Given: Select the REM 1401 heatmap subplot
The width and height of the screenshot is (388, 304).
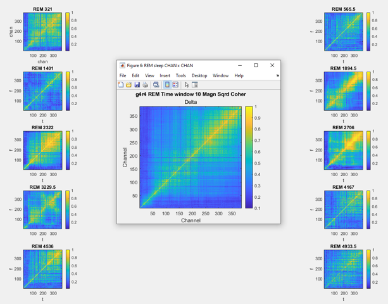Looking at the screenshot, I should [x=42, y=91].
